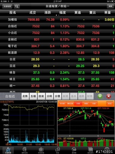Switch to the 走勢 tab
The width and height of the screenshot is (115, 154).
(25, 96)
